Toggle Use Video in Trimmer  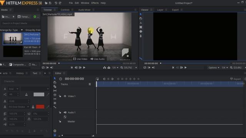click(80, 59)
